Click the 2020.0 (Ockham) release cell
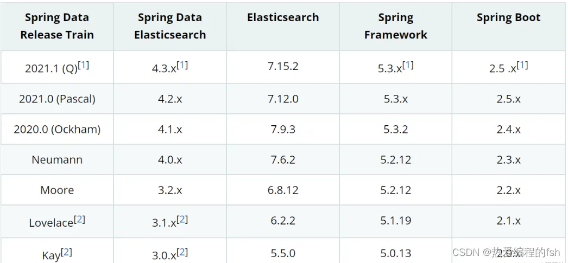 (57, 130)
